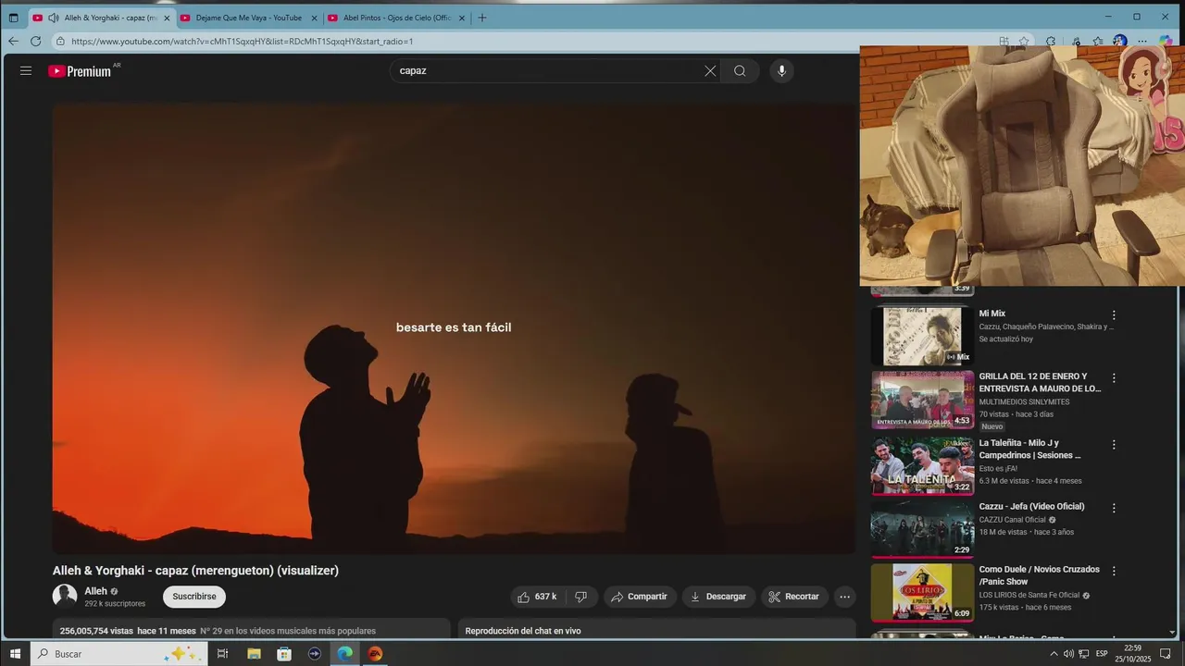Open Cazzu - Jefa (Video Oficial) title

[x=1031, y=507]
